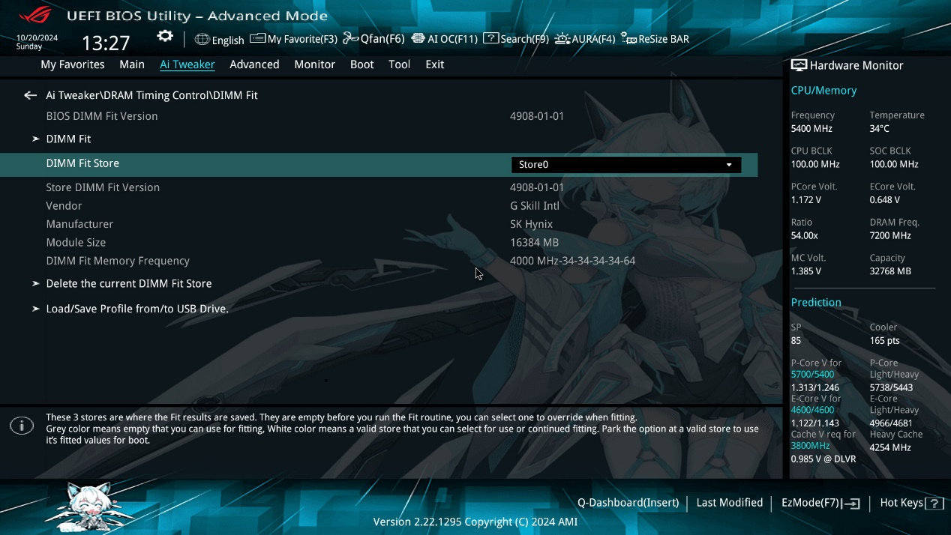Open the Exit tab

tap(434, 64)
